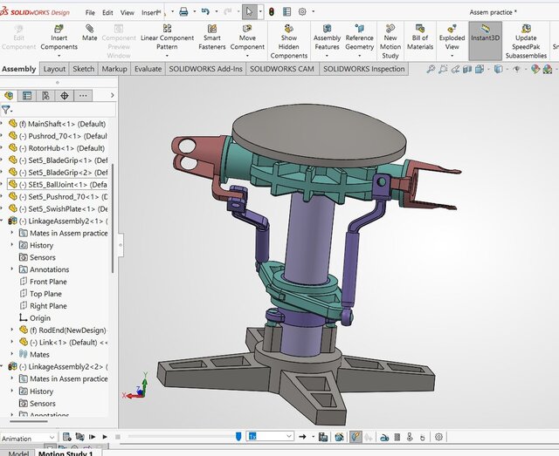
Task: Open the File menu
Action: click(x=90, y=12)
